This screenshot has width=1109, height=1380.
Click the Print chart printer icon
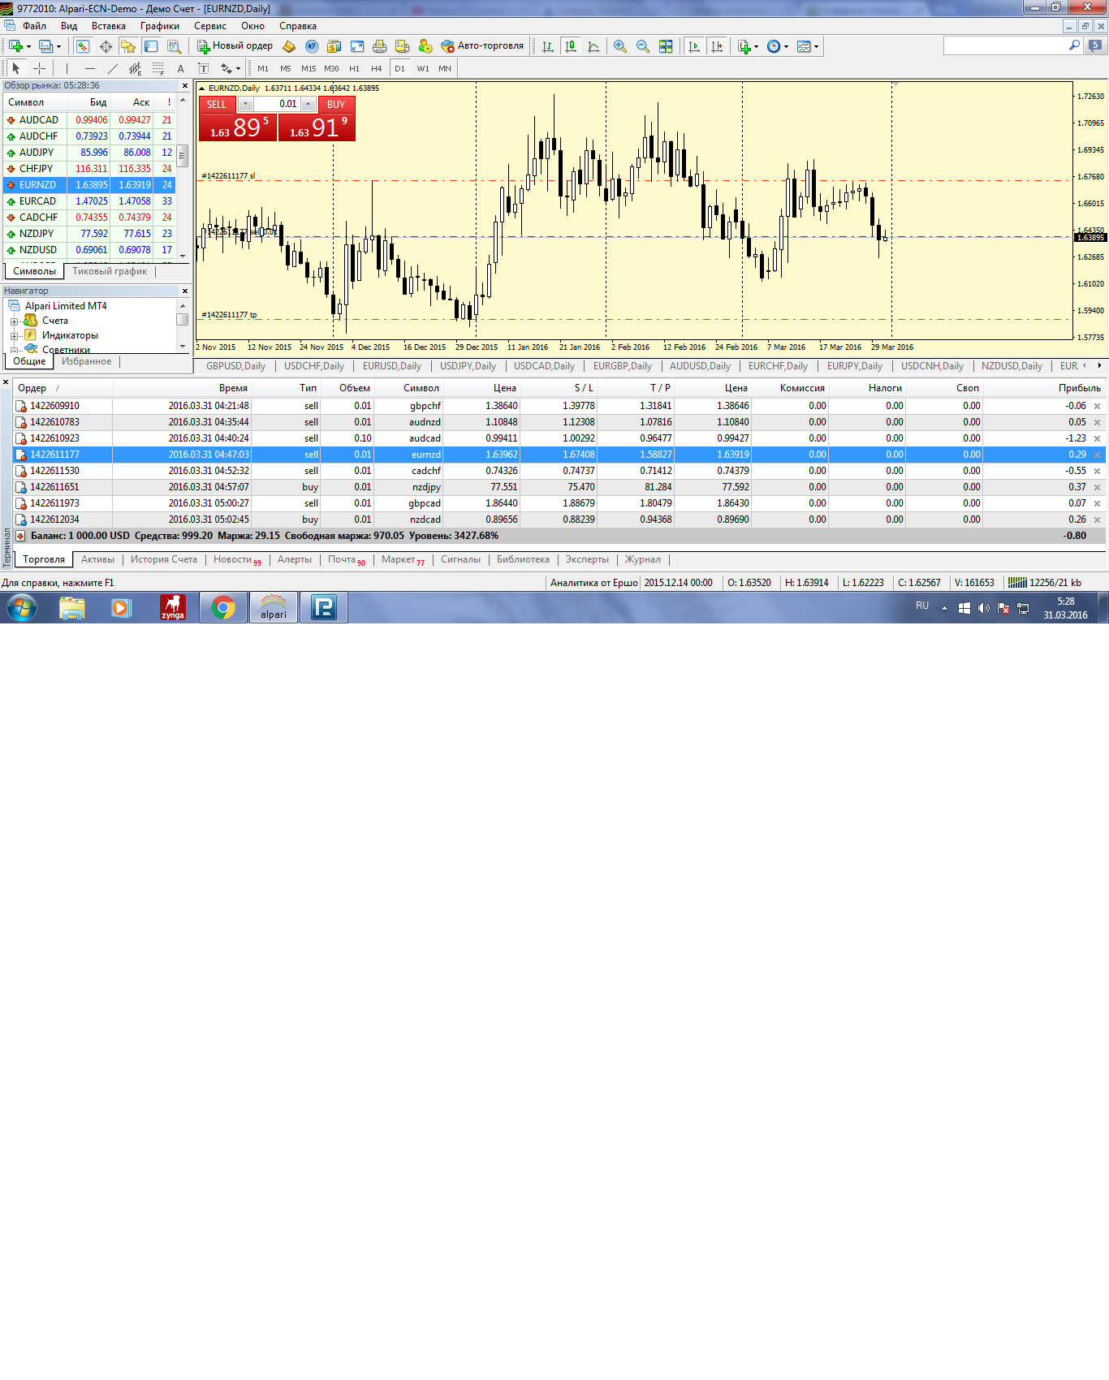(x=379, y=46)
